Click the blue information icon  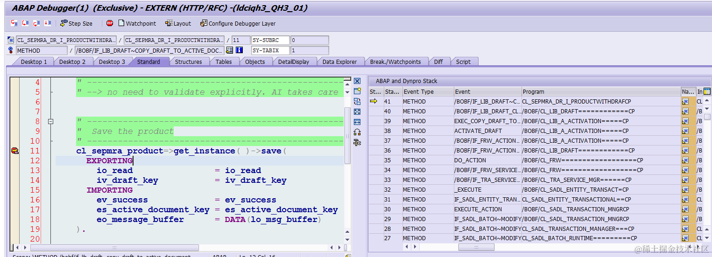pos(239,50)
